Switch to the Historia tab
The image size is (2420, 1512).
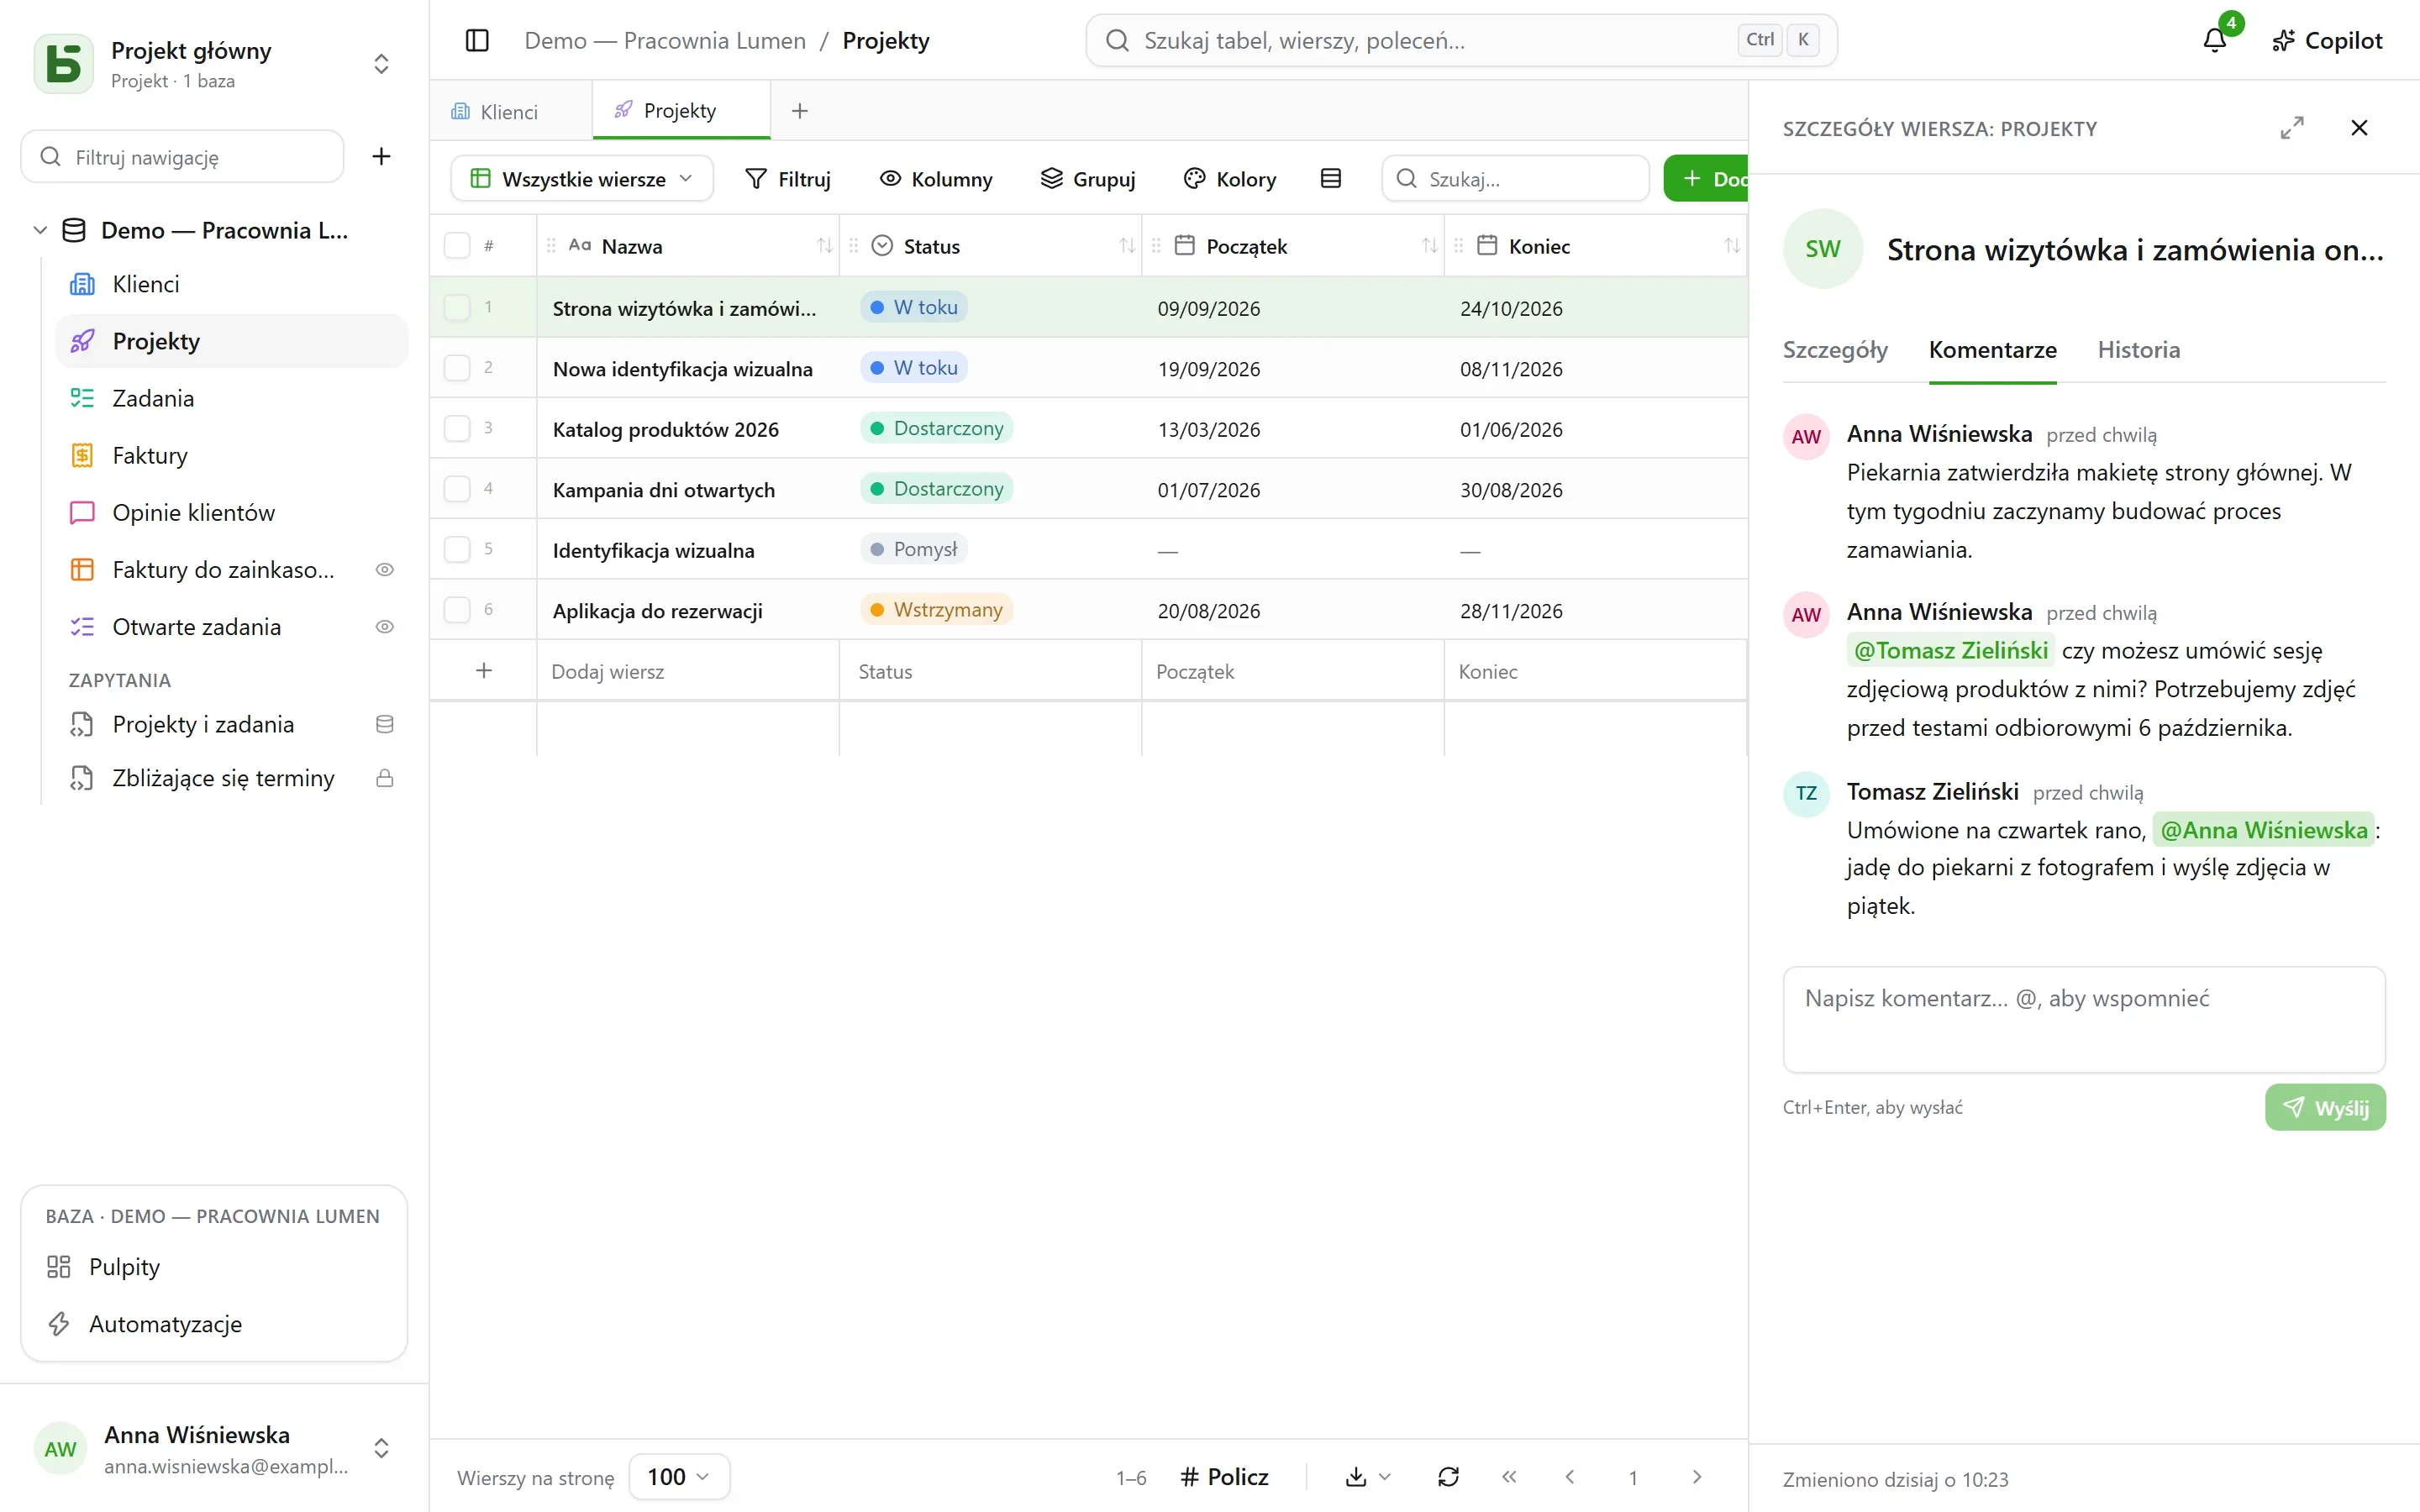click(x=2138, y=350)
